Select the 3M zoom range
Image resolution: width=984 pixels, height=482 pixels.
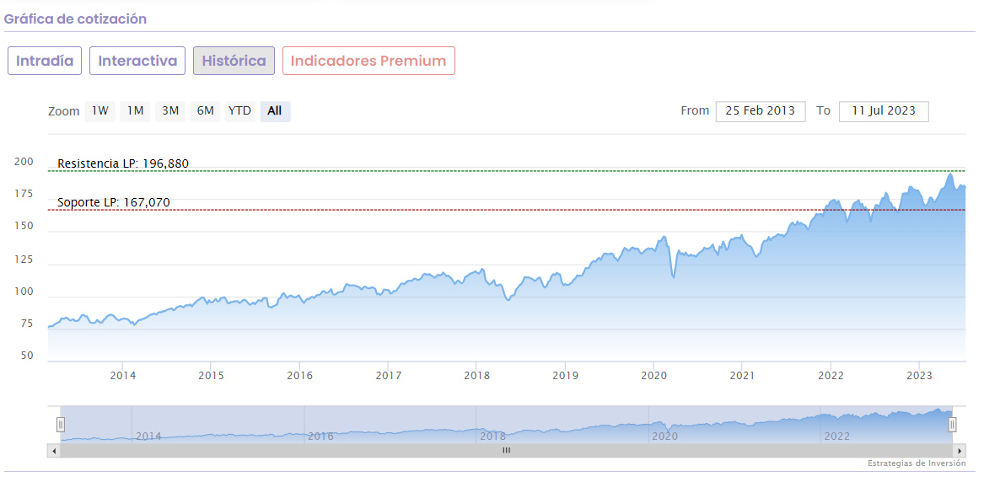click(170, 110)
